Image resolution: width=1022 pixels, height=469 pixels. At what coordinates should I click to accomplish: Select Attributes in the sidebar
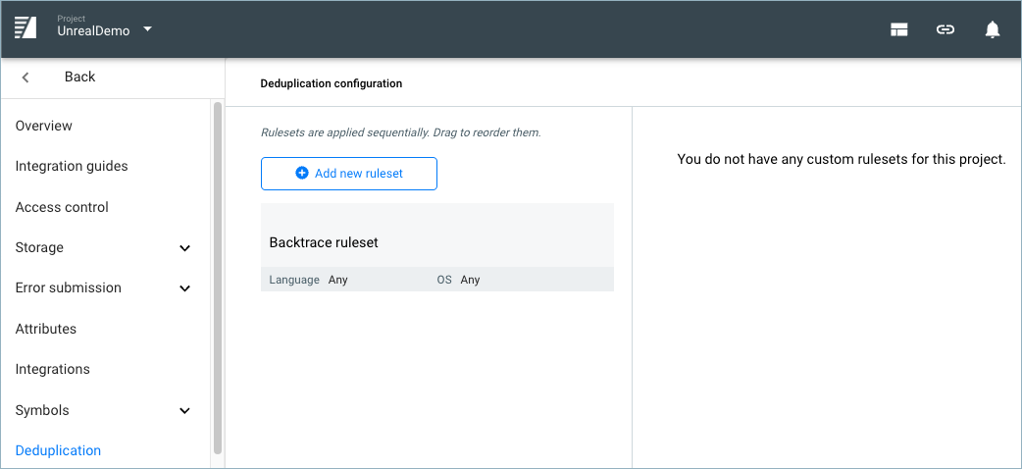46,329
